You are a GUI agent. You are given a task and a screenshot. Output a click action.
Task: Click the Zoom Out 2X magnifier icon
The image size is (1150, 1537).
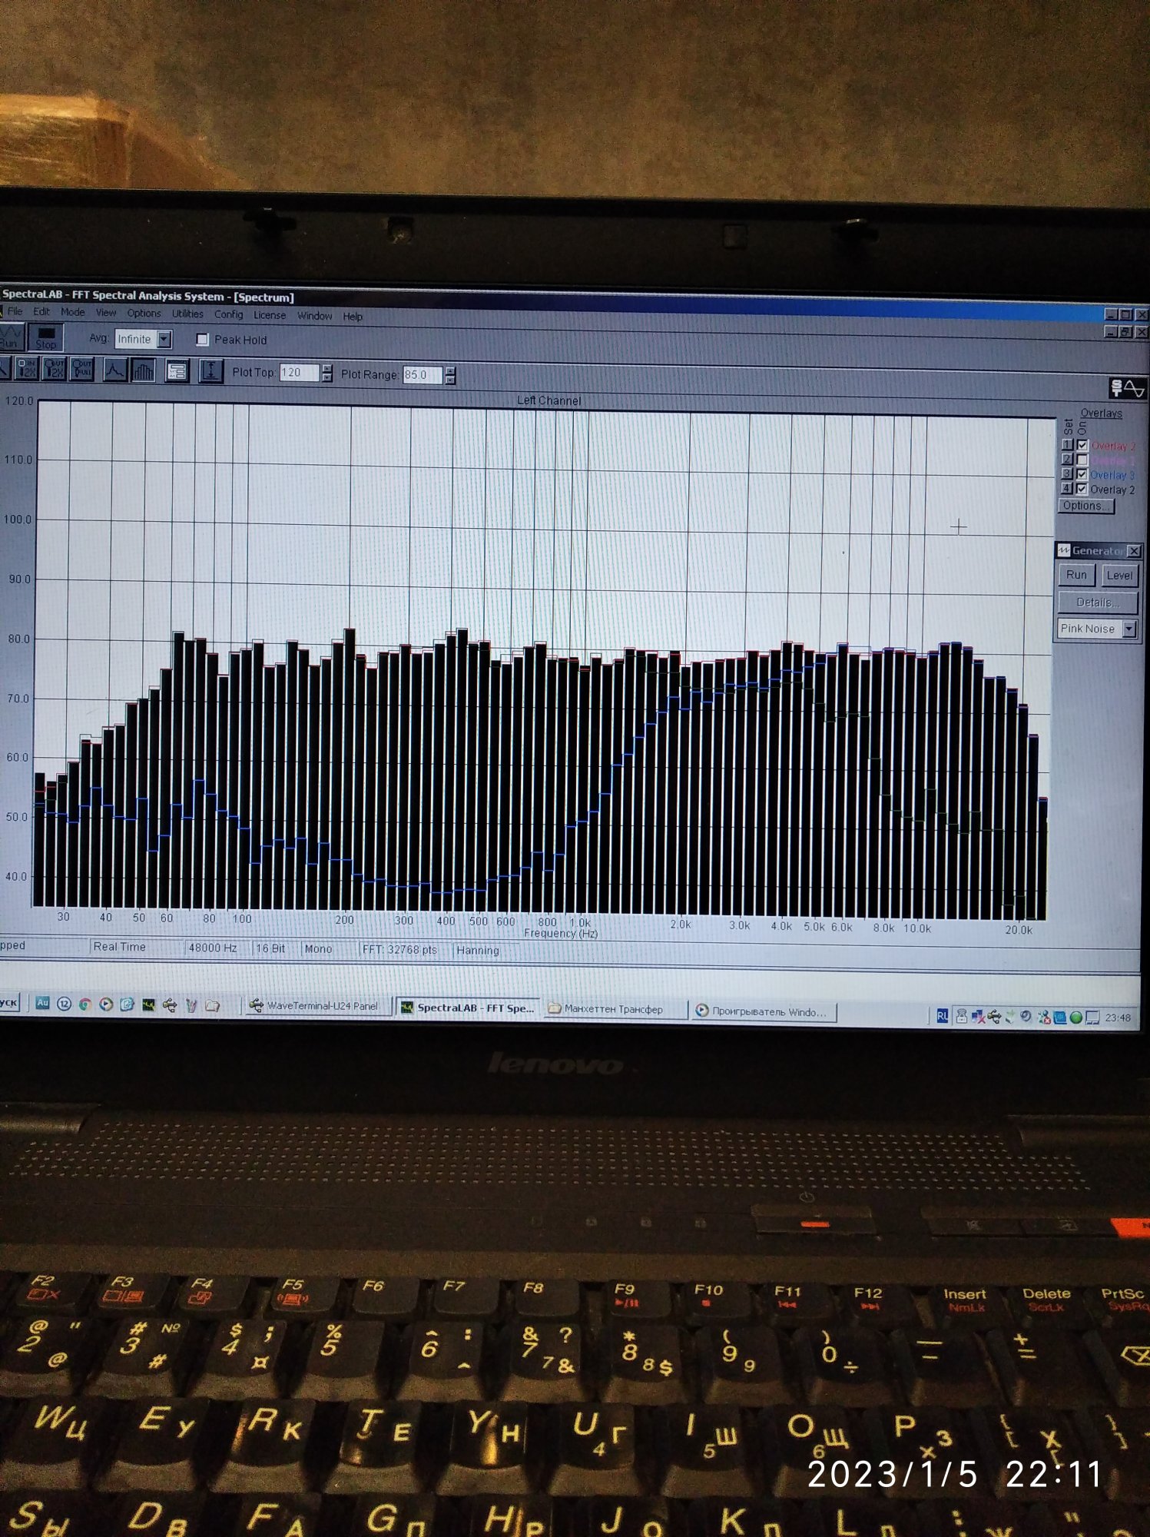click(55, 370)
